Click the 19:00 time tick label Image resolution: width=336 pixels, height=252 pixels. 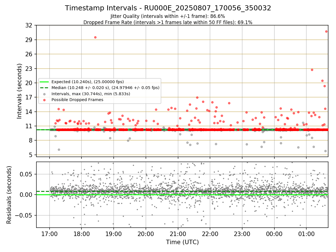(x=114, y=234)
